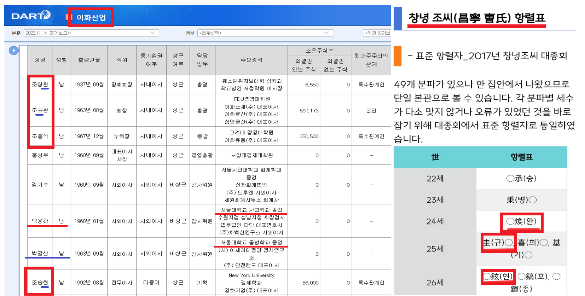Click the name 조승현 in the last row

(40, 283)
